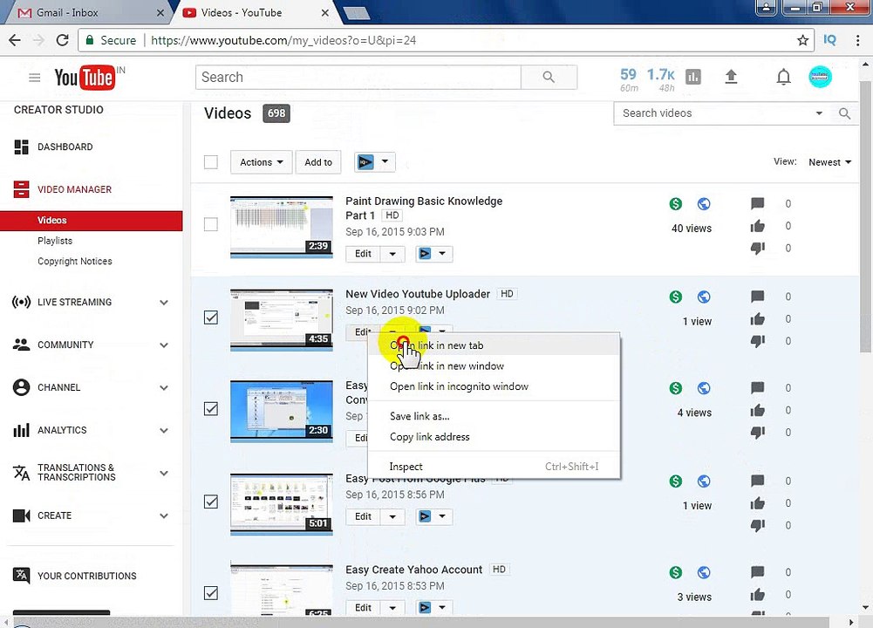Expand the Community section
873x628 pixels.
[x=164, y=345]
